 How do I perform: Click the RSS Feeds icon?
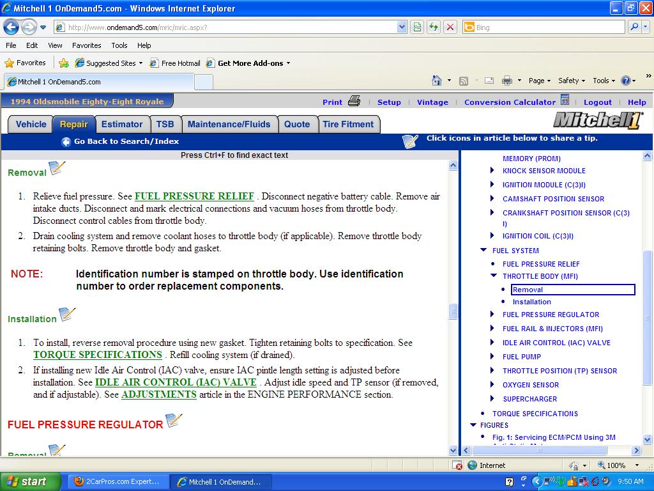click(x=464, y=81)
